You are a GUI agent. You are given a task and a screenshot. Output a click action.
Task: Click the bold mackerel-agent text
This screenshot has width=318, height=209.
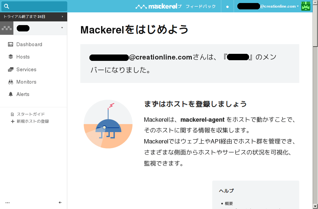coord(203,120)
